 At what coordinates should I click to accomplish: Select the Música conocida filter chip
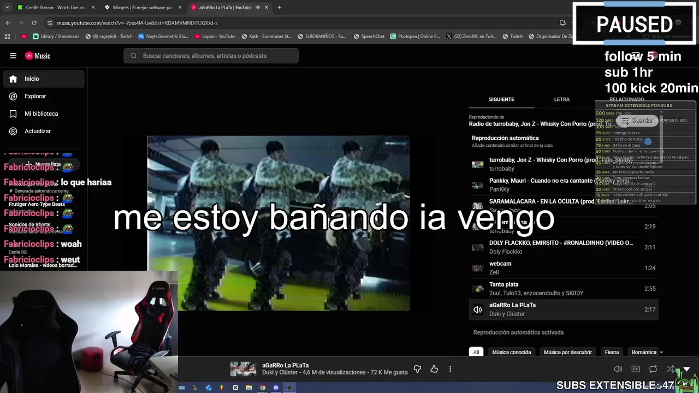click(512, 352)
